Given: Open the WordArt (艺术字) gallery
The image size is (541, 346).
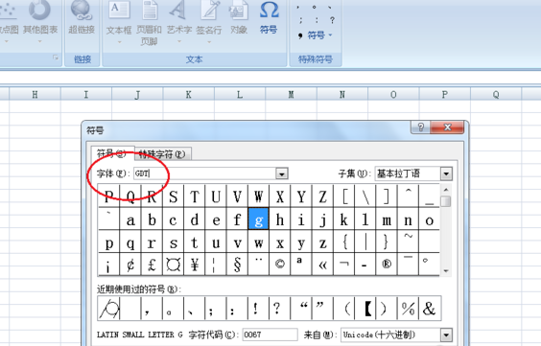Looking at the screenshot, I should pyautogui.click(x=179, y=21).
